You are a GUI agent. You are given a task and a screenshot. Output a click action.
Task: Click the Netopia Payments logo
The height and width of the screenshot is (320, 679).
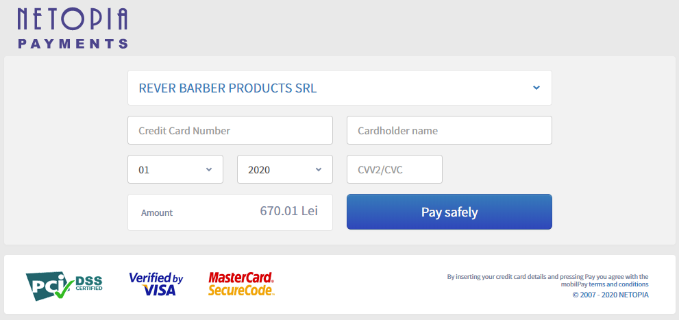tap(73, 28)
